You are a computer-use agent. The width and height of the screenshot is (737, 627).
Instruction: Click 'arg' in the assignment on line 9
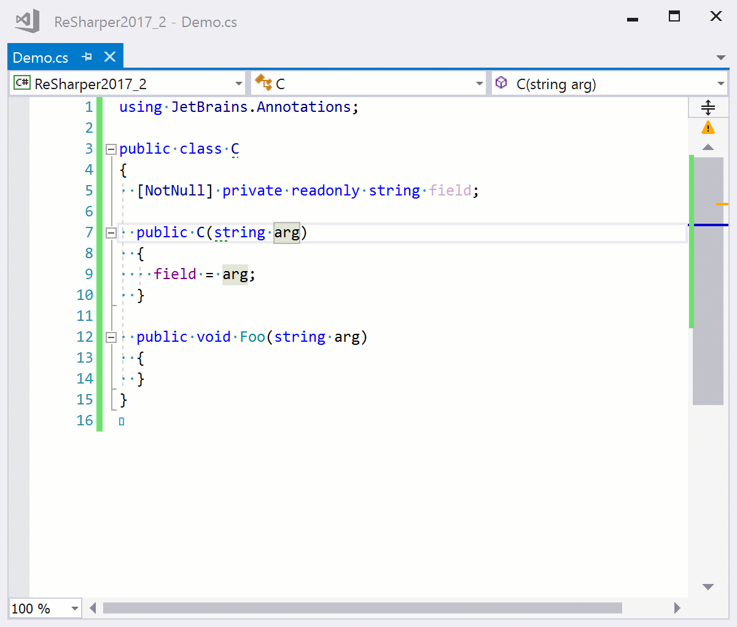235,274
